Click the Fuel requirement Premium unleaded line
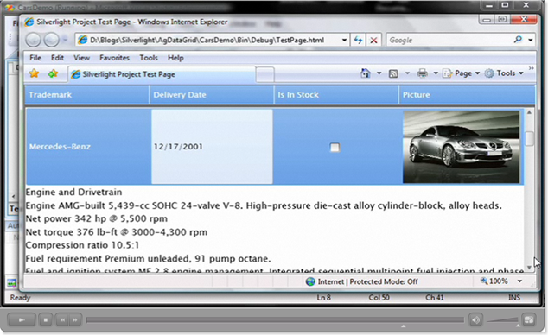The width and height of the screenshot is (548, 335). [x=148, y=258]
